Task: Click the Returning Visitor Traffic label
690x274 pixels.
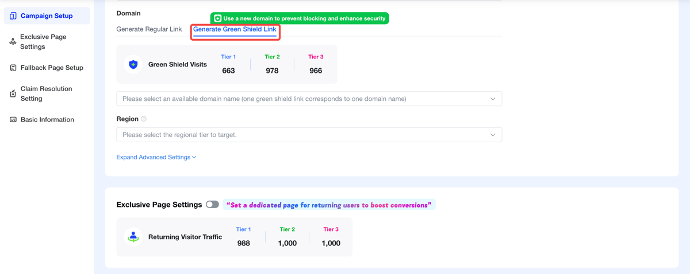Action: pos(185,237)
